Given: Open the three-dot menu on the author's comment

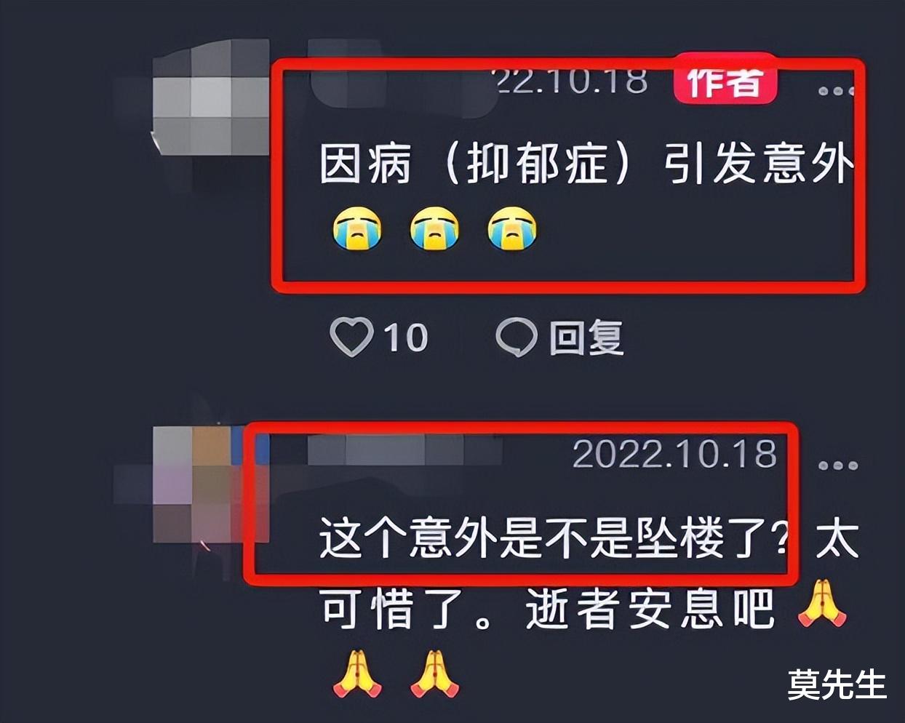Looking at the screenshot, I should (x=835, y=91).
